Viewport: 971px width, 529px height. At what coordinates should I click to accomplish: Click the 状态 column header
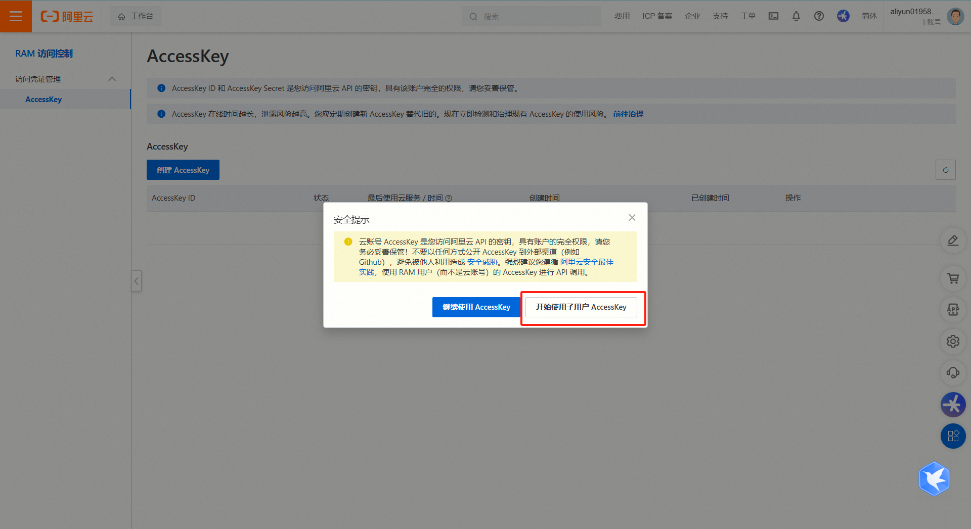(x=321, y=198)
